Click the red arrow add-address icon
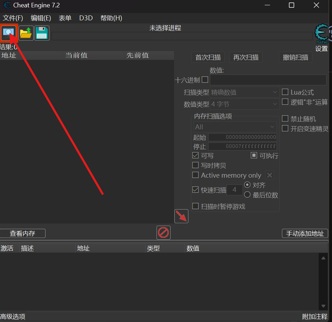Image resolution: width=332 pixels, height=322 pixels. pos(181,216)
